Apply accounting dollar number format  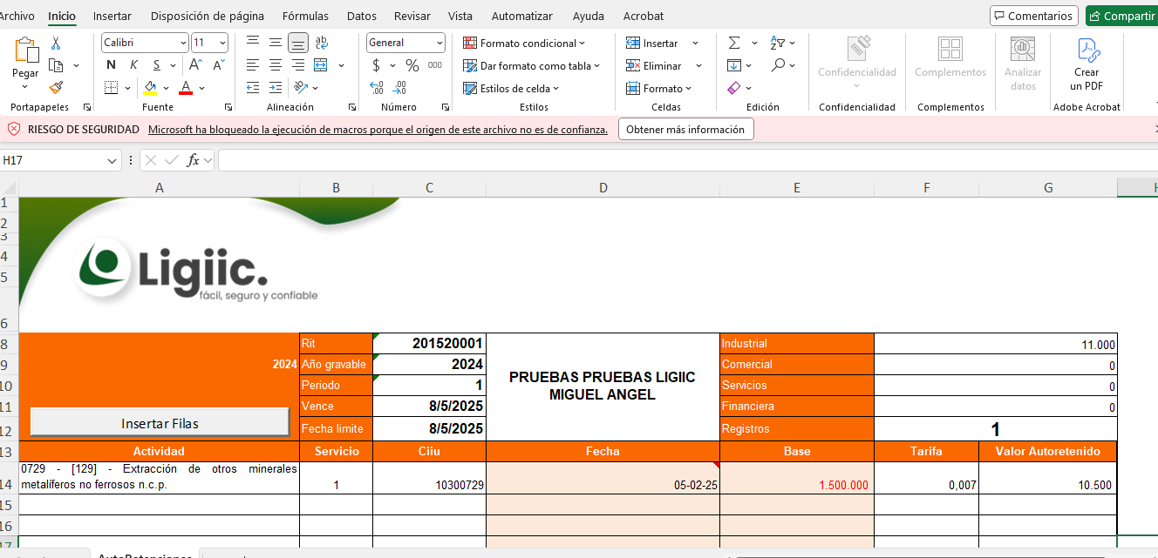tap(376, 65)
